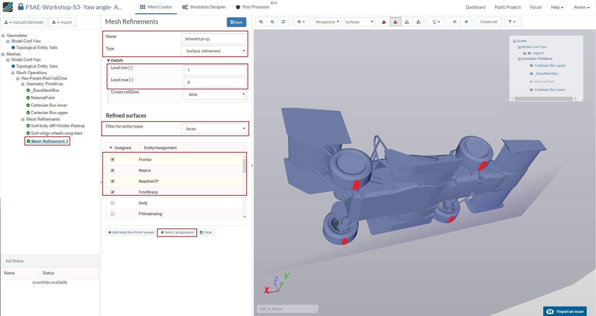Open the funnel filter menu in toolbar
The height and width of the screenshot is (316, 596).
(x=512, y=22)
